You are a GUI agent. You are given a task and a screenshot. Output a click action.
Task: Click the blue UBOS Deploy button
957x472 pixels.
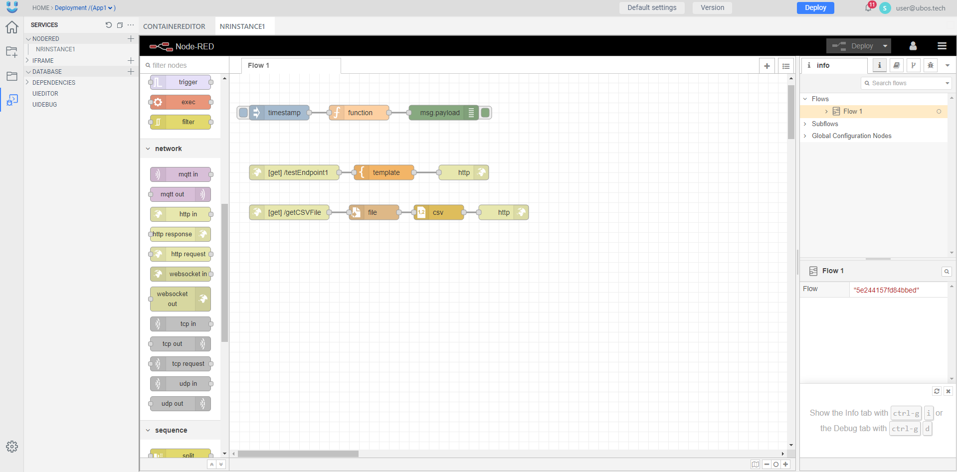[x=815, y=8]
